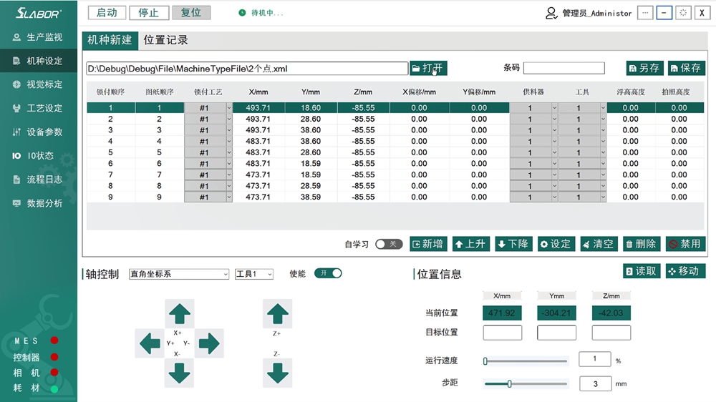Click the 运行速度 percentage value box
Viewport: 716px width, 402px height.
point(594,359)
